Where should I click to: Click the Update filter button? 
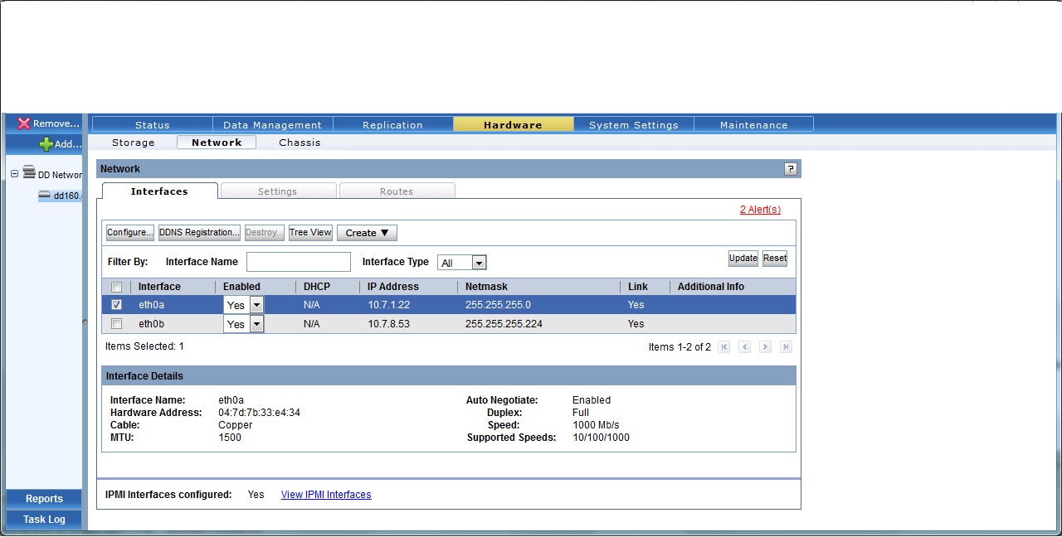(743, 259)
